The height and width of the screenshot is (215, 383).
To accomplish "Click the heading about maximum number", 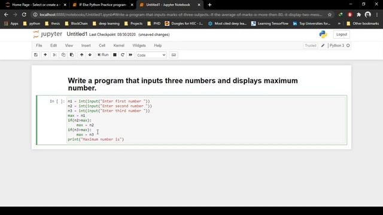I will [x=183, y=84].
